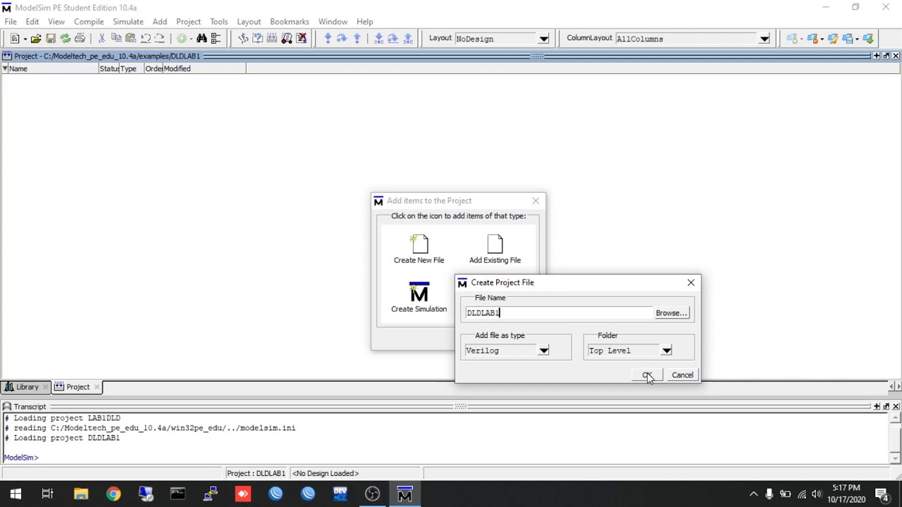Open the Project menu
The image size is (902, 507).
tap(188, 22)
